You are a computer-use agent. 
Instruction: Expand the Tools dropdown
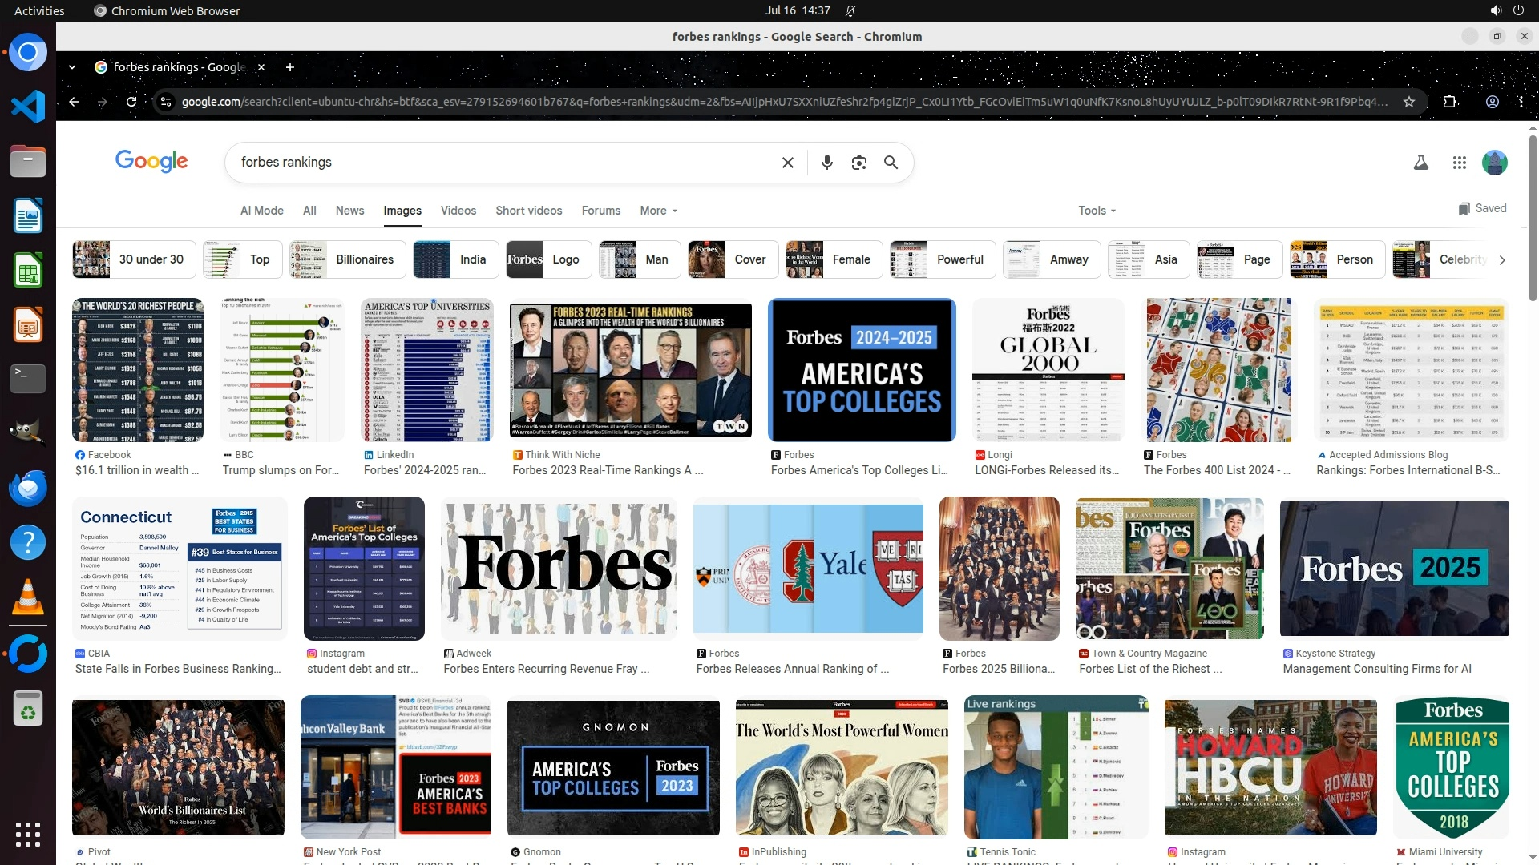pos(1096,211)
